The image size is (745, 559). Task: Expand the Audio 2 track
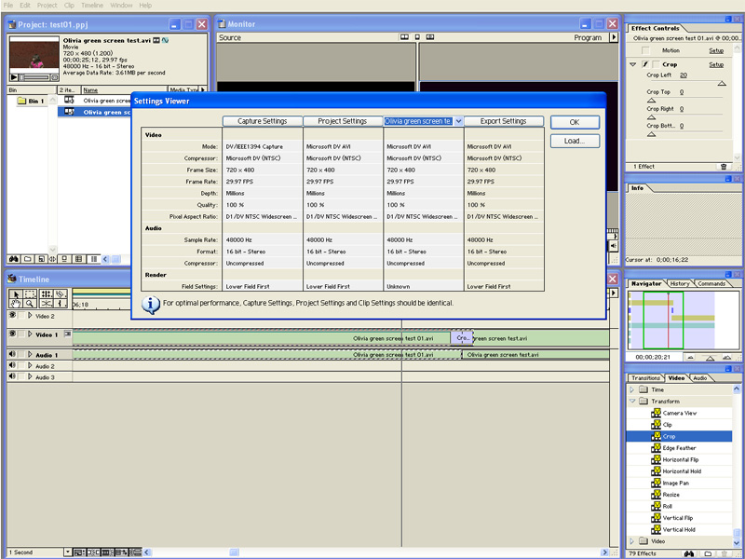[x=31, y=366]
